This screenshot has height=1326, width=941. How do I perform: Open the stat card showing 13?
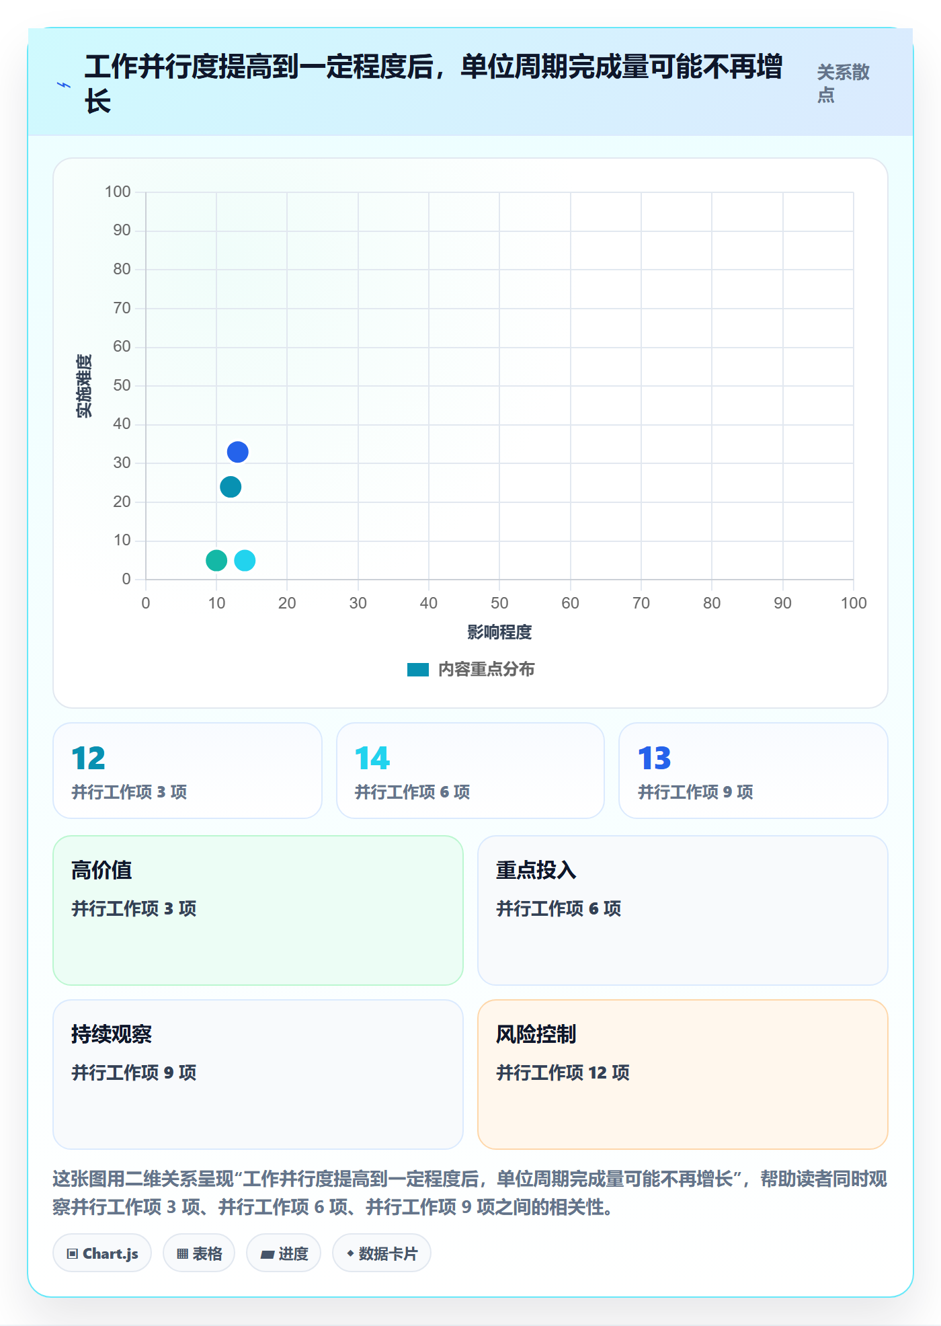753,771
